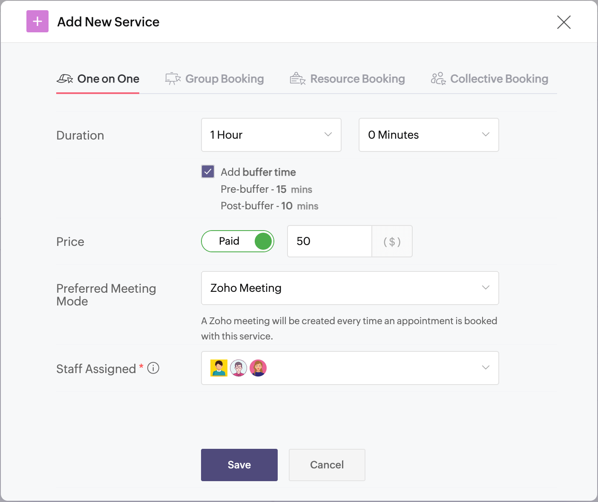Click the Post-buffer value 10
The height and width of the screenshot is (502, 598).
[287, 206]
